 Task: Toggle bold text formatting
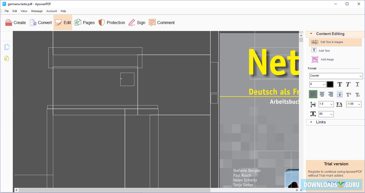pyautogui.click(x=340, y=84)
